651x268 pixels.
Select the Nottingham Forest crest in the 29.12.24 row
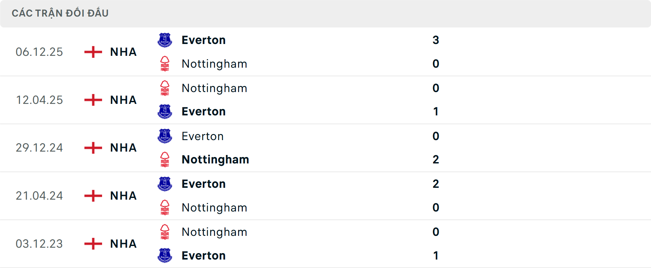click(165, 159)
